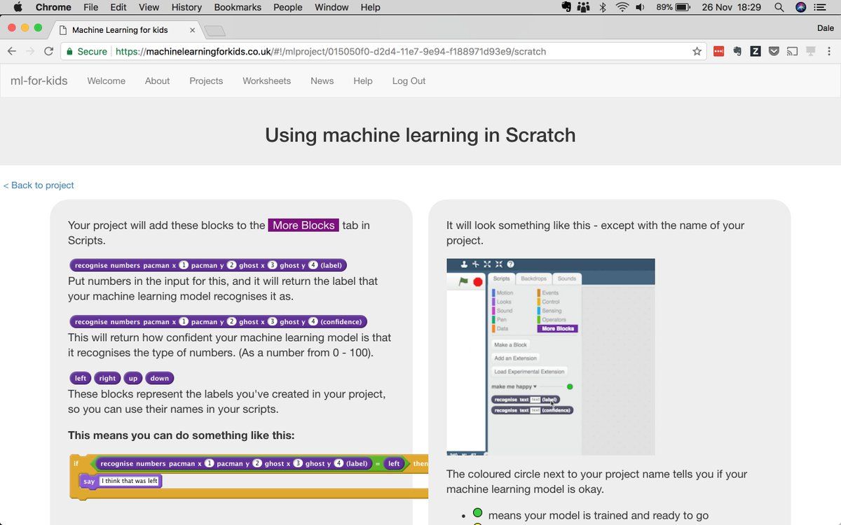The height and width of the screenshot is (525, 841).
Task: Open the Apple menu
Action: [18, 7]
